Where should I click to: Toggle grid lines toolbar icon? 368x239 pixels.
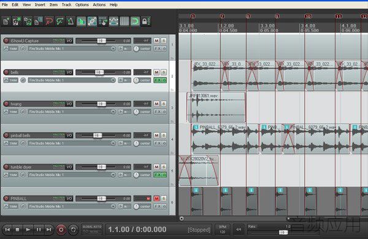pyautogui.click(x=125, y=21)
